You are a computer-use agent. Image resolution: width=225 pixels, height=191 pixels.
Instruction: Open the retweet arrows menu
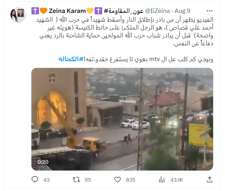click(76, 179)
